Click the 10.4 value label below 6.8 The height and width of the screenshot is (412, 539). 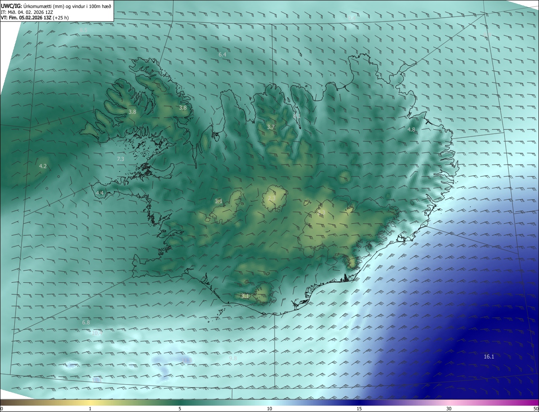click(x=97, y=333)
